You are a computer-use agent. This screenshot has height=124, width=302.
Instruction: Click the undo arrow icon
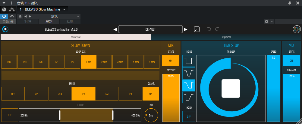(209, 29)
